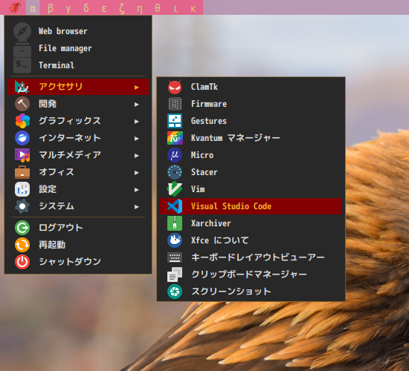This screenshot has height=371, width=409.
Task: Select the アクセサリ menu label
Action: (x=61, y=86)
